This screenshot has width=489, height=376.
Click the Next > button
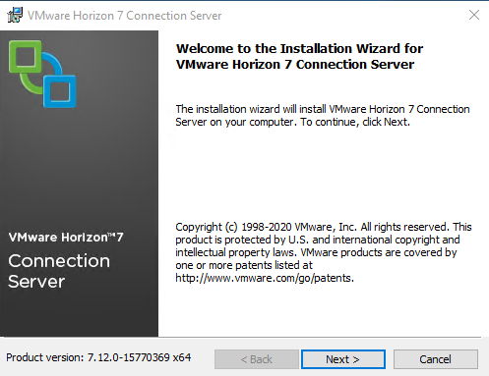pos(343,359)
